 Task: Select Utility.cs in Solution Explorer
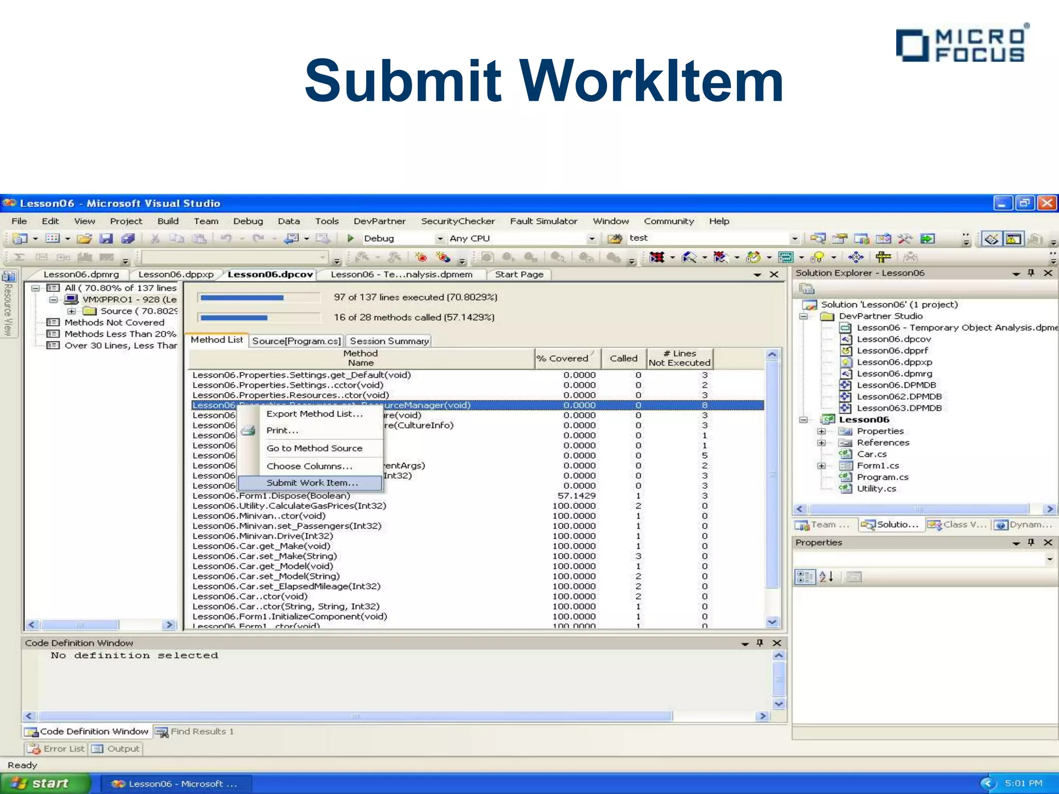(876, 488)
